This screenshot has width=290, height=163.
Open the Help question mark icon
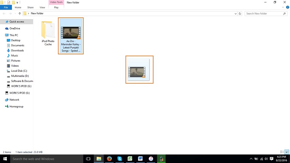[x=287, y=7]
